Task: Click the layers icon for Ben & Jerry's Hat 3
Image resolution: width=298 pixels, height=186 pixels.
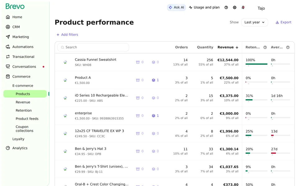Action: pos(154,151)
